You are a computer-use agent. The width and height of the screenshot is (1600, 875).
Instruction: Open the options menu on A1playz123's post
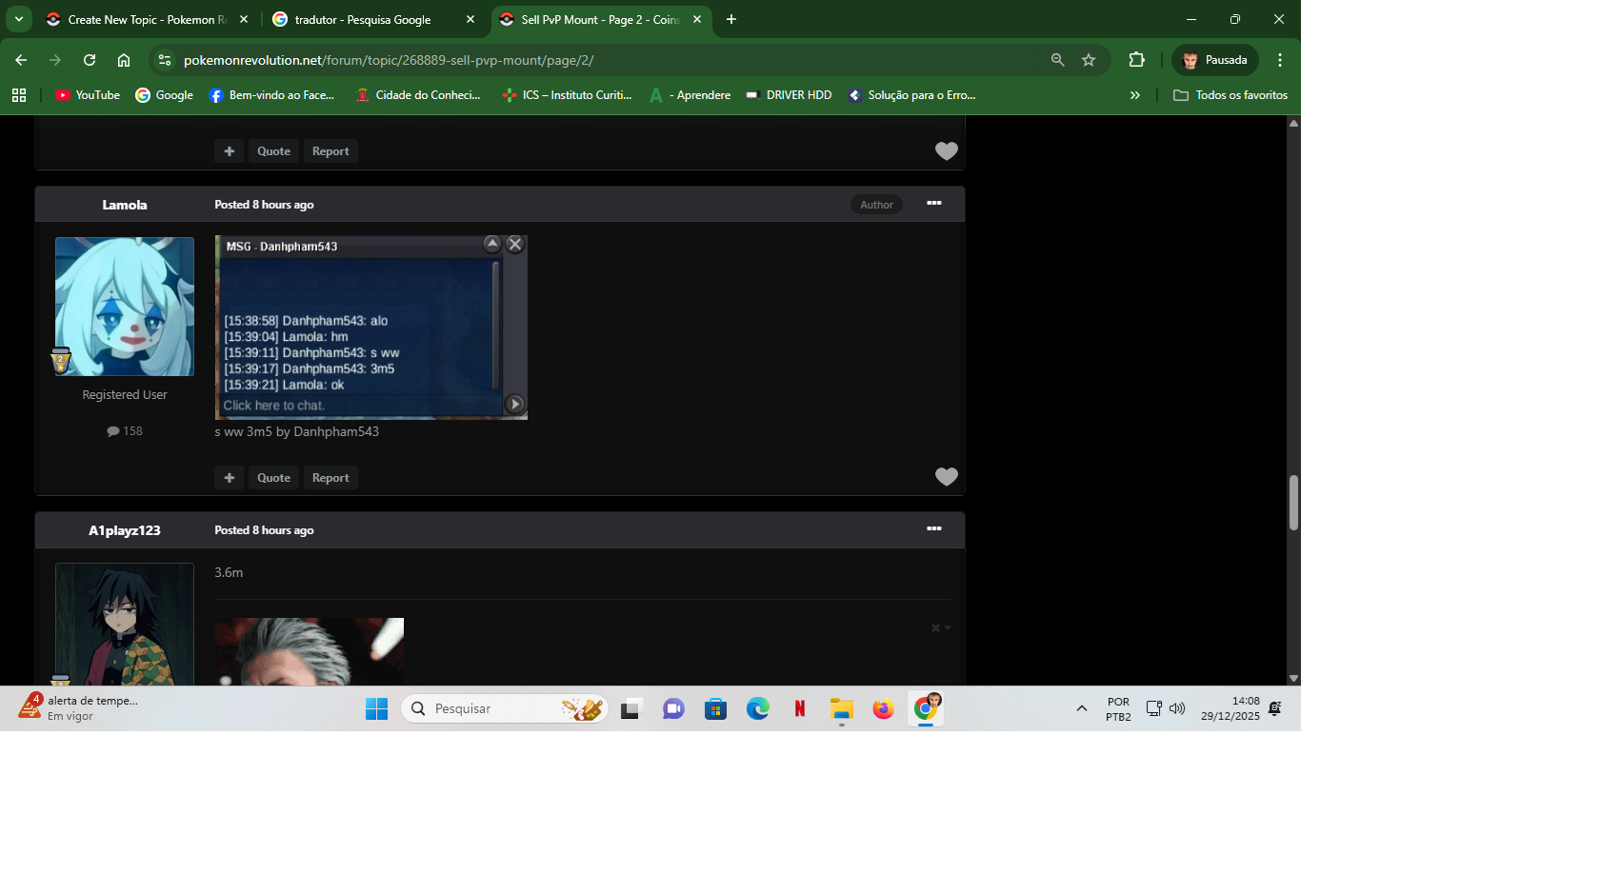pyautogui.click(x=933, y=529)
